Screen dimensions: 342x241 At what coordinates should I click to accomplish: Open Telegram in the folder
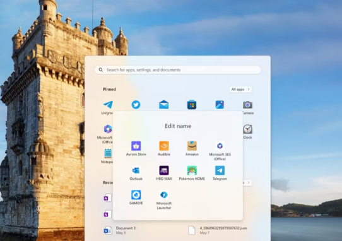point(220,173)
